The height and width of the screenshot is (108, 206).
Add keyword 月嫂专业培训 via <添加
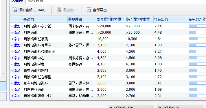pos(16,90)
